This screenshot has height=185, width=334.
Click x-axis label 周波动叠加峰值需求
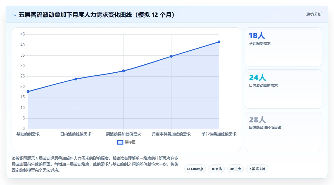point(123,134)
